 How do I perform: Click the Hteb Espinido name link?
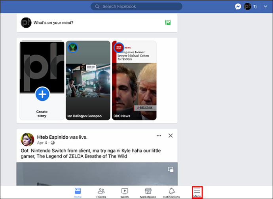click(x=53, y=137)
